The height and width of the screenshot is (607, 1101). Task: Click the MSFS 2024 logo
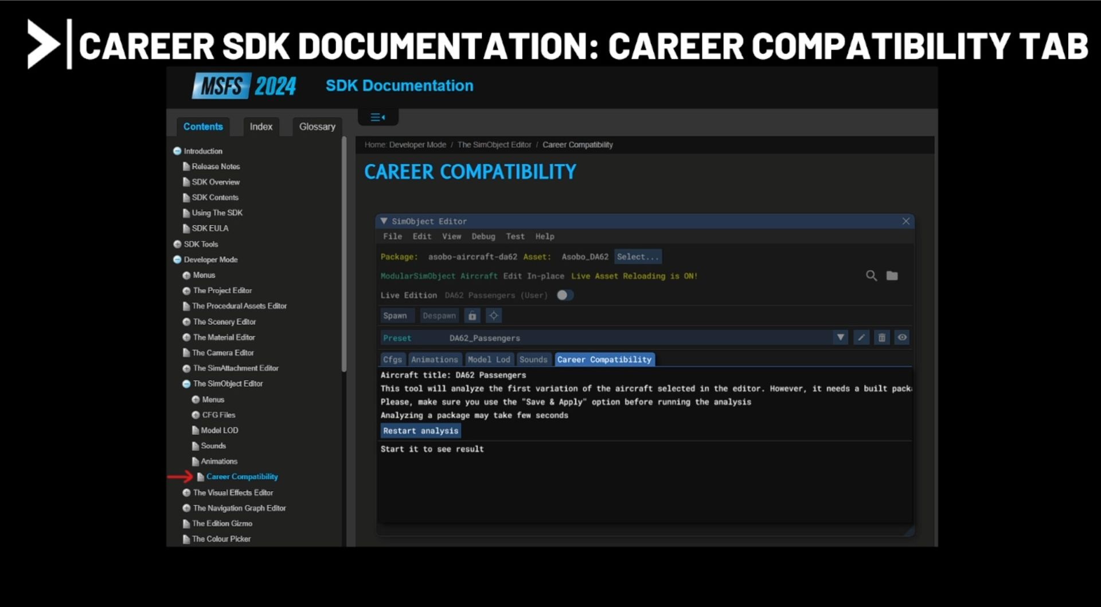(x=244, y=86)
